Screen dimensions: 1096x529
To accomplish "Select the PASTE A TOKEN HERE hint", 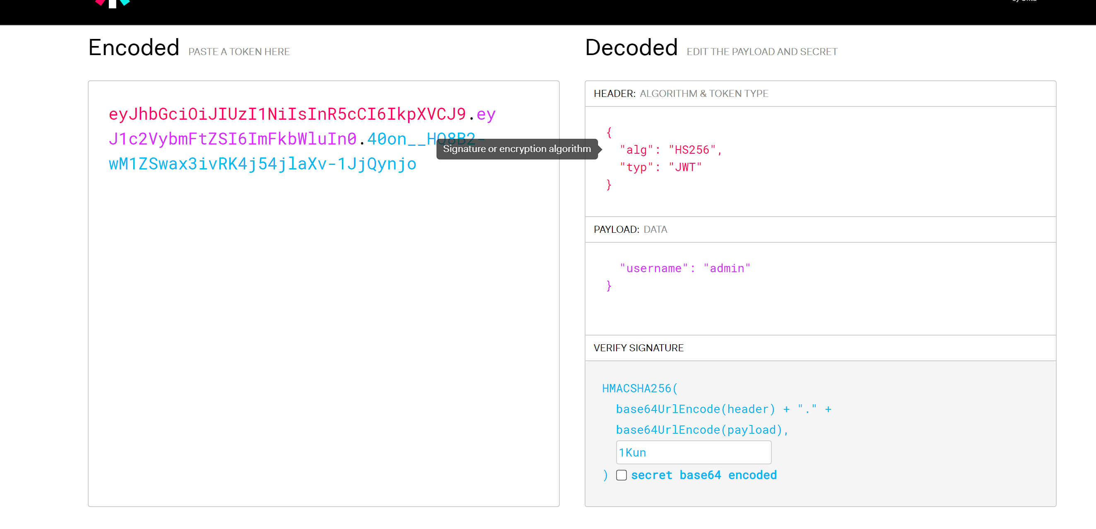I will 238,52.
